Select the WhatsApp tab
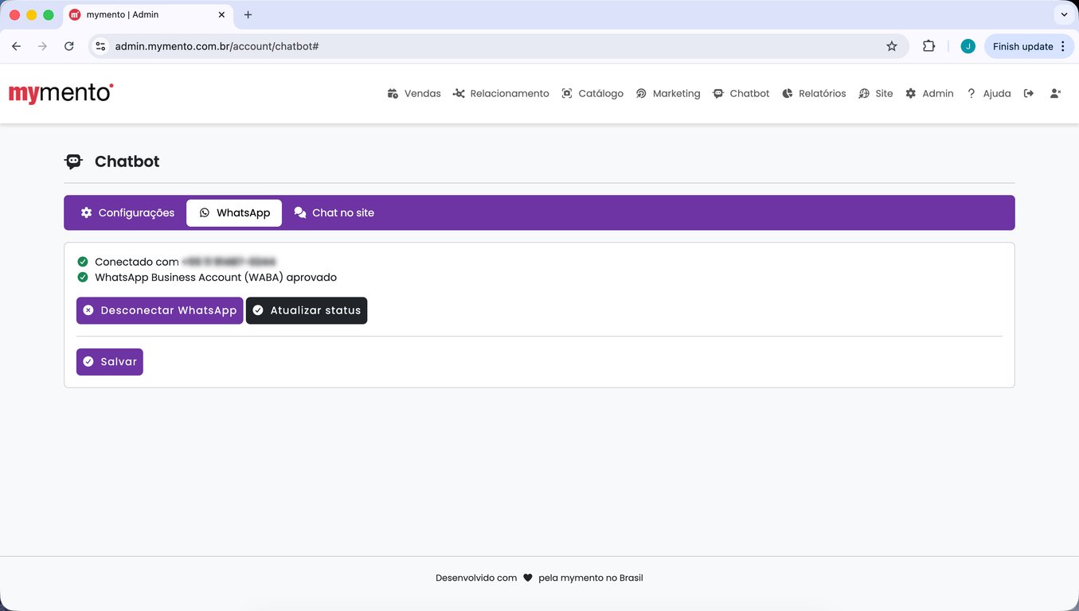This screenshot has height=611, width=1079. pyautogui.click(x=234, y=213)
